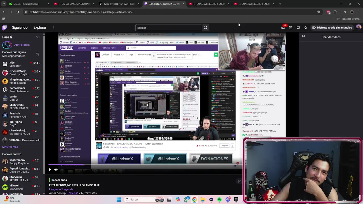The width and height of the screenshot is (363, 204).
Task: Seek on the clip progress bar
Action: tap(145, 165)
